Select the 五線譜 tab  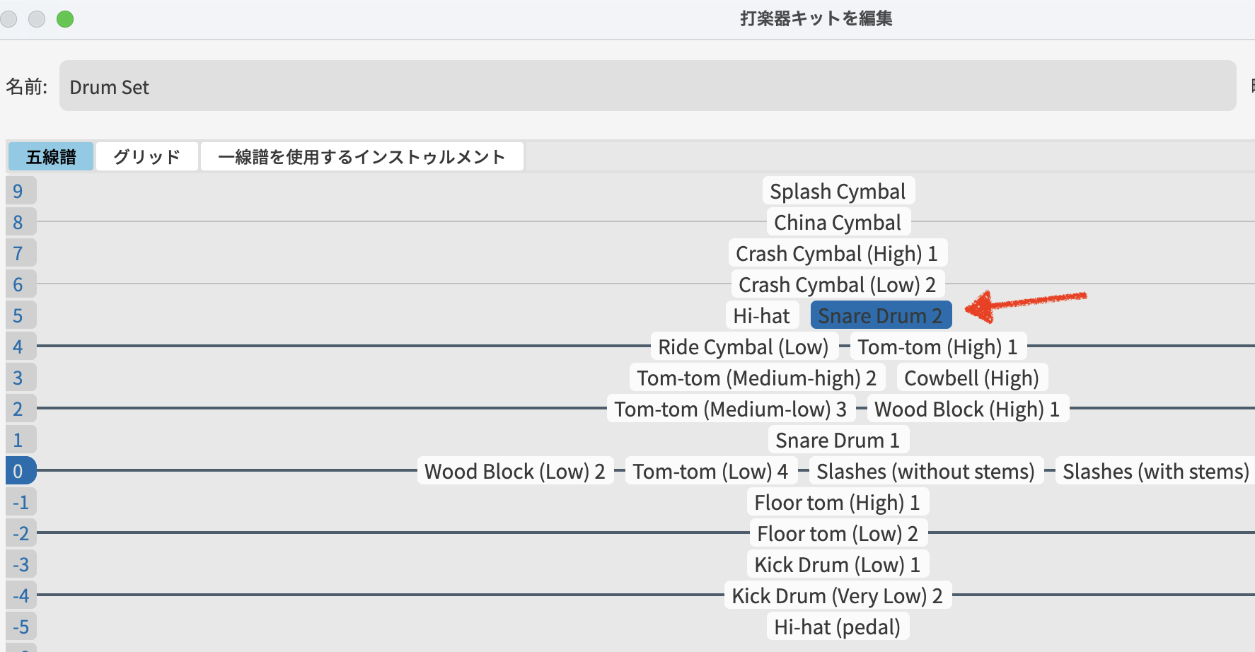coord(51,156)
